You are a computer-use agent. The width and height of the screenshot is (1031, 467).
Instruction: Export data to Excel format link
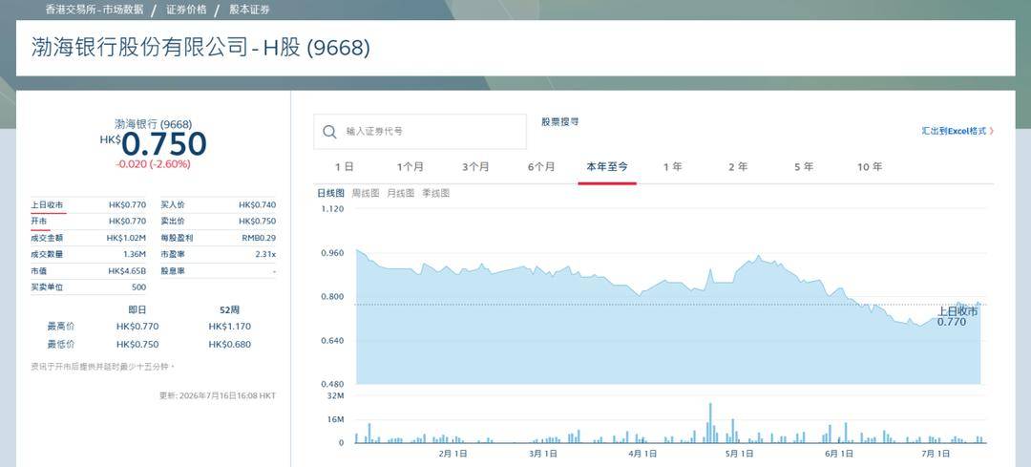click(957, 131)
